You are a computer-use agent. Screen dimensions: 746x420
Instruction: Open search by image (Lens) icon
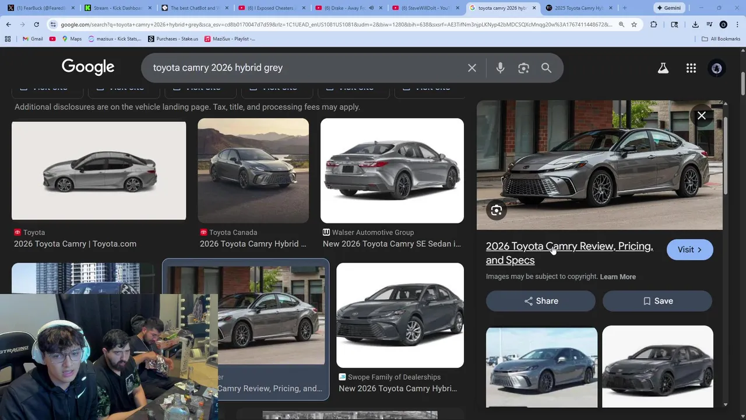pos(523,68)
